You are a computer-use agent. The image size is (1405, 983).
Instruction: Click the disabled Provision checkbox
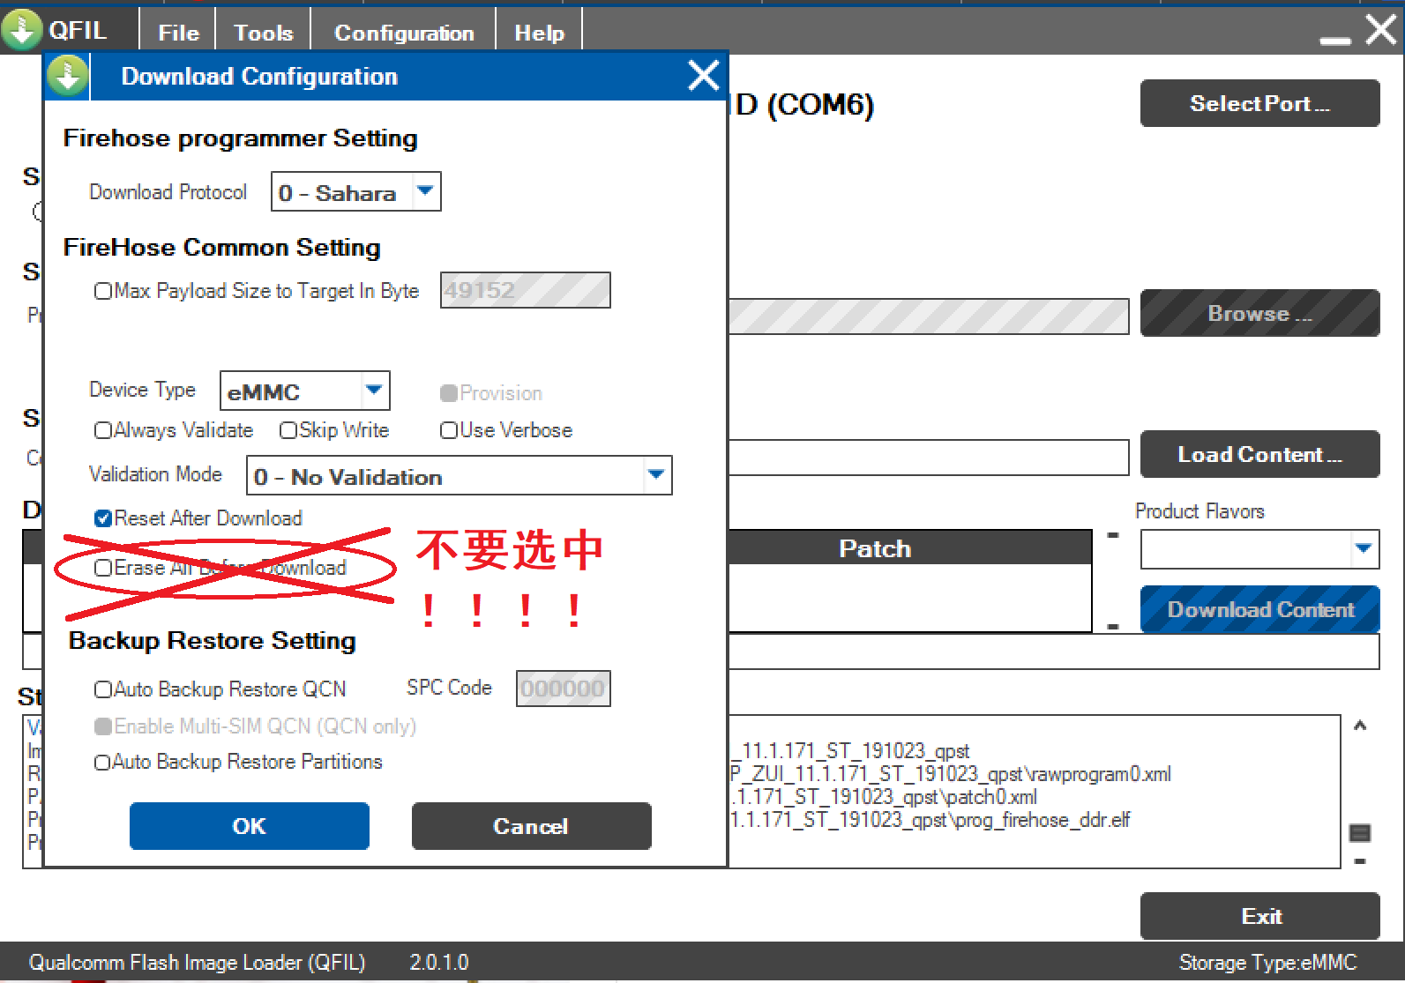pos(449,393)
